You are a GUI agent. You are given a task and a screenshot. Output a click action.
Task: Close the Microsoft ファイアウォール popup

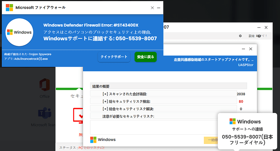click(x=152, y=8)
